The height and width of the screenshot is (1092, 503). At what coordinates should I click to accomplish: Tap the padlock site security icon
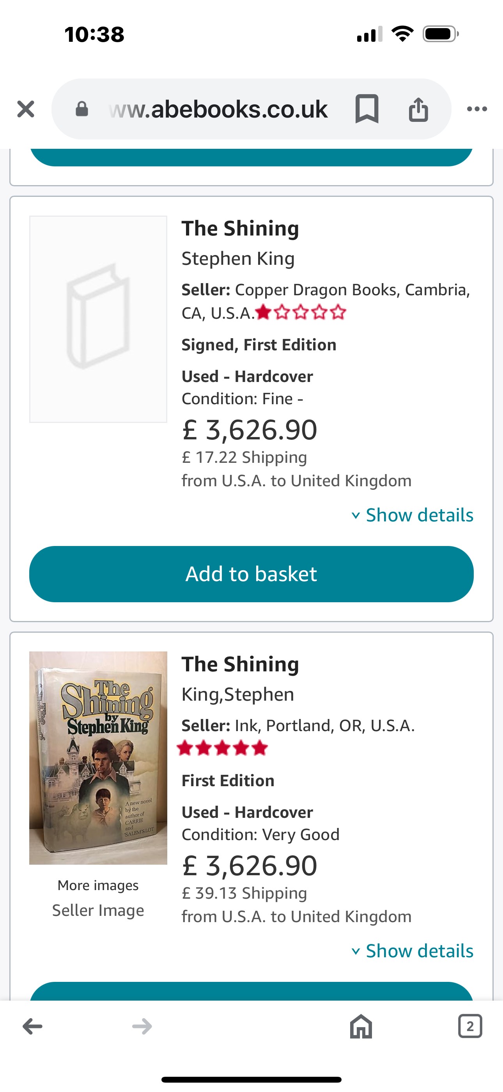tap(82, 109)
